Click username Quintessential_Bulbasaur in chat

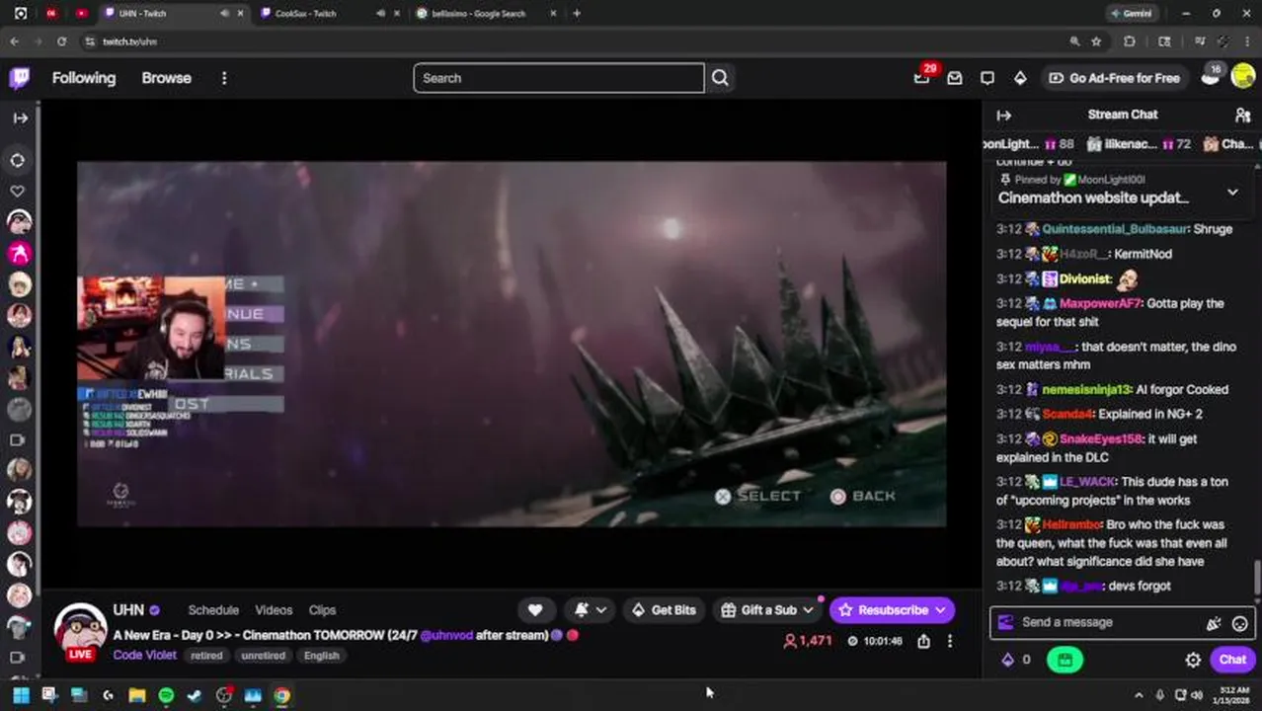point(1114,229)
